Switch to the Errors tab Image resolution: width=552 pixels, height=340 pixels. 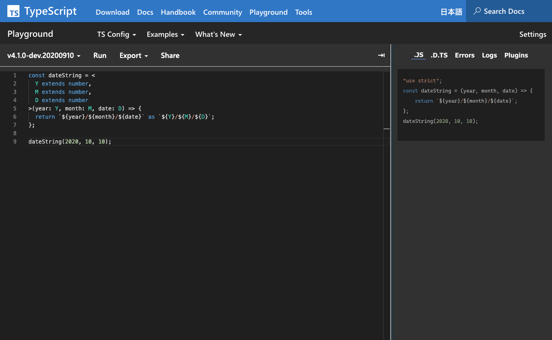click(x=465, y=55)
